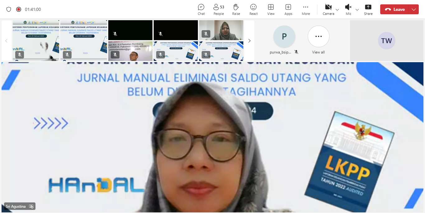This screenshot has height=213, width=425.
Task: Click the shield privacy icon
Action: point(9,9)
